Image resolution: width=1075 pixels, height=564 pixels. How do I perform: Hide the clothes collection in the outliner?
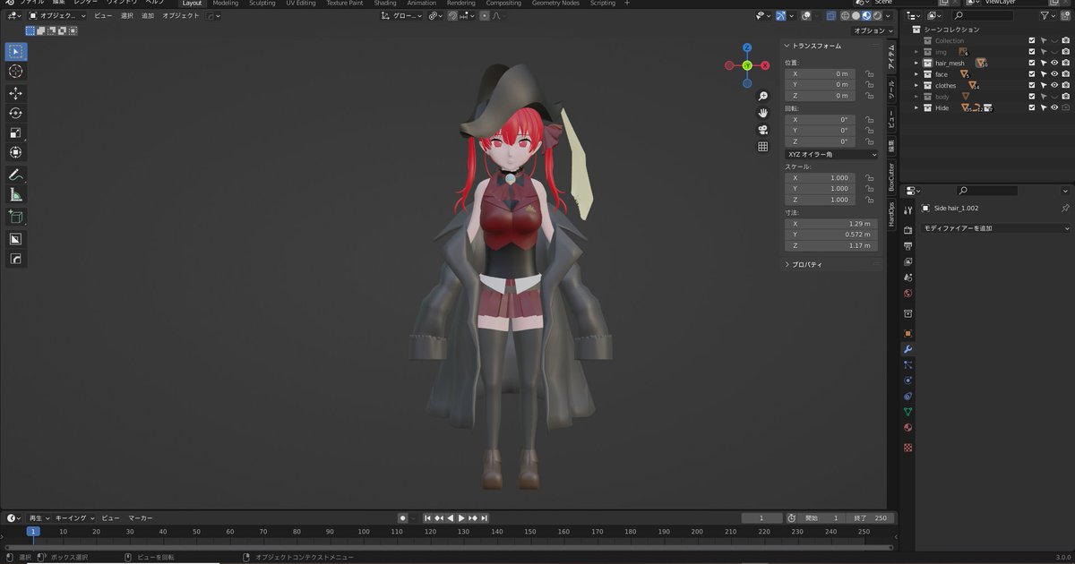(x=1054, y=85)
